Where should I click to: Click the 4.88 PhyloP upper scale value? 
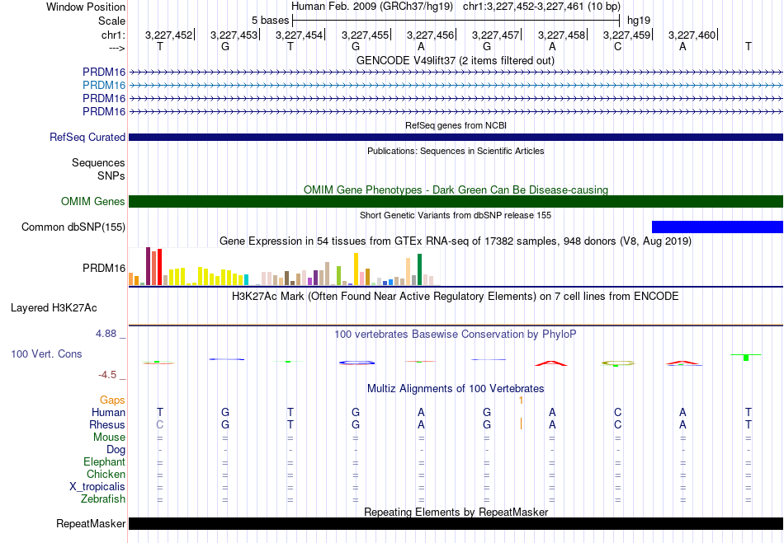[x=106, y=334]
